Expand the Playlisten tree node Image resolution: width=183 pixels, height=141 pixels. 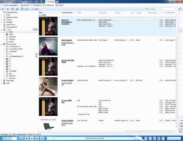[x=1, y=22]
